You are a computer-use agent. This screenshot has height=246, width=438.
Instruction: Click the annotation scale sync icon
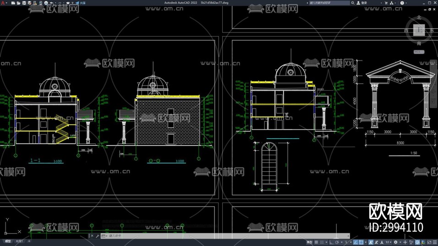click(x=382, y=242)
